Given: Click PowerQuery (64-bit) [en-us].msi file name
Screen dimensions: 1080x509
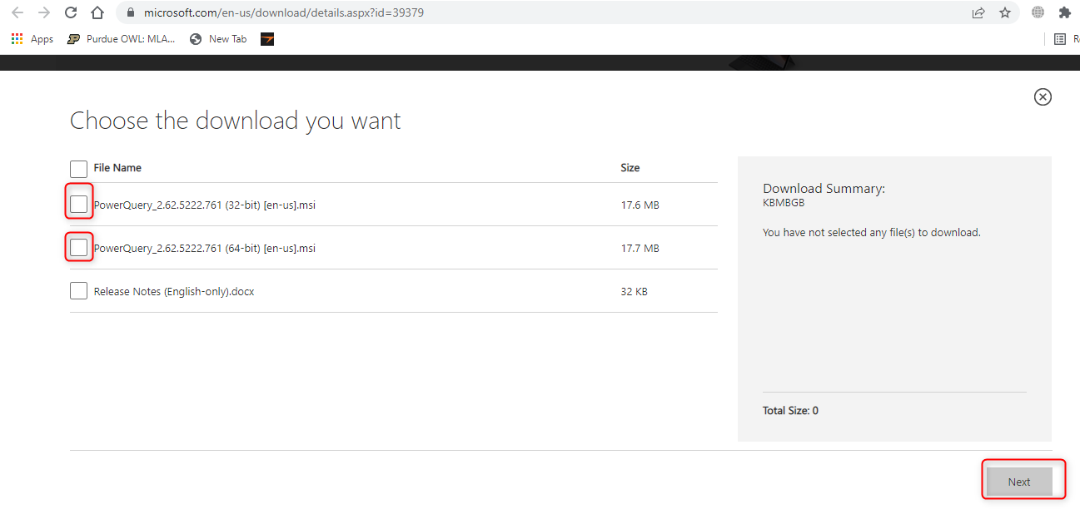Looking at the screenshot, I should 205,248.
